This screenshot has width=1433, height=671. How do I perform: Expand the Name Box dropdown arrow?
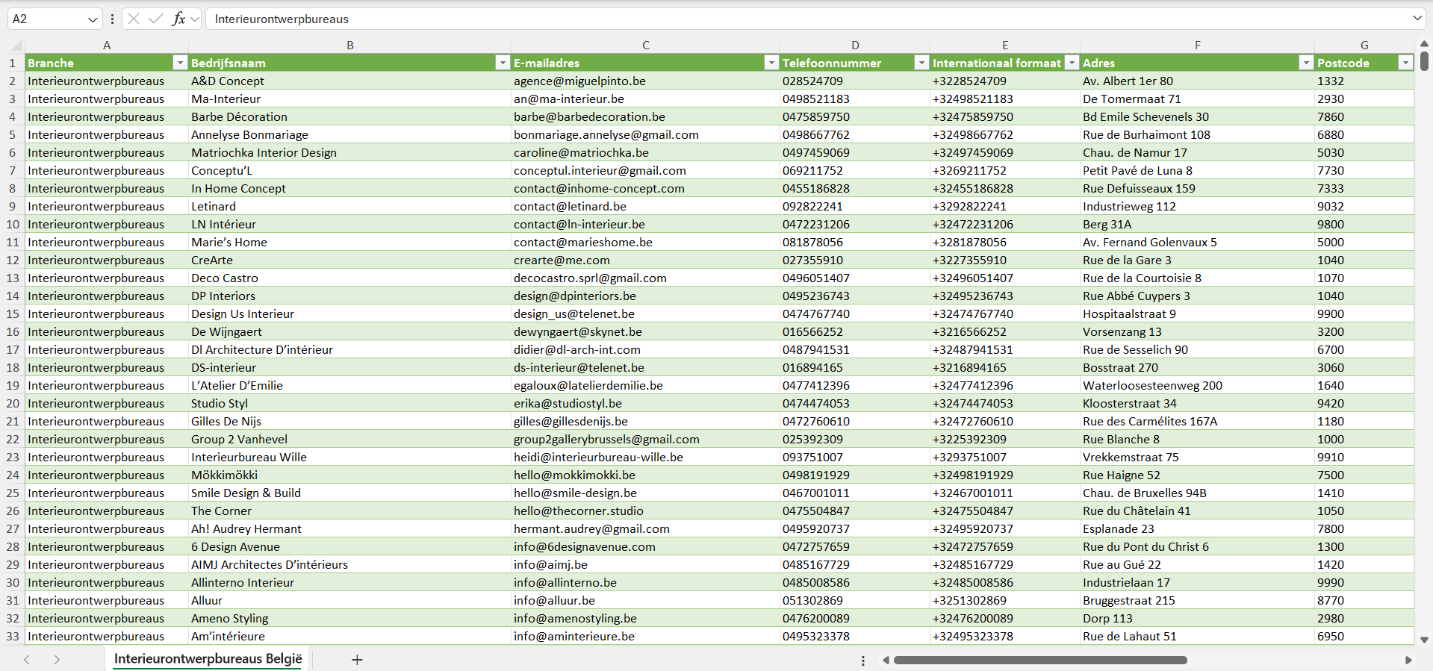tap(93, 19)
